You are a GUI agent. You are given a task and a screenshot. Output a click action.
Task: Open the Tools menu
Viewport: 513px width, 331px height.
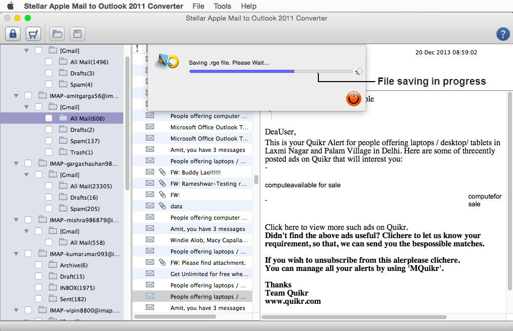tap(222, 6)
